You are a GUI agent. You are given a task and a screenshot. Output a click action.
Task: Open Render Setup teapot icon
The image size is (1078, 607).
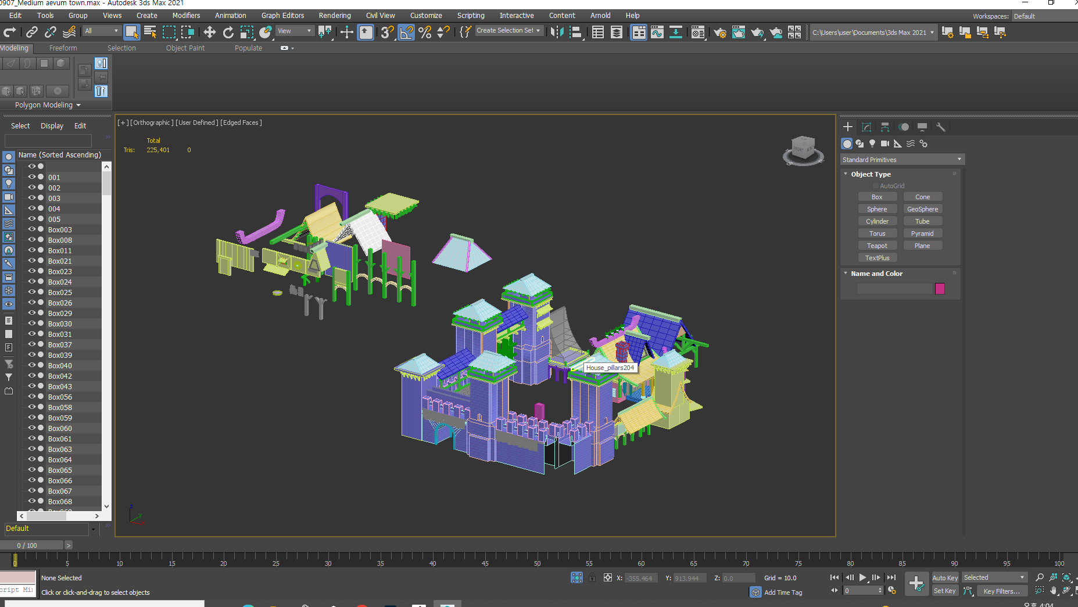pyautogui.click(x=719, y=32)
